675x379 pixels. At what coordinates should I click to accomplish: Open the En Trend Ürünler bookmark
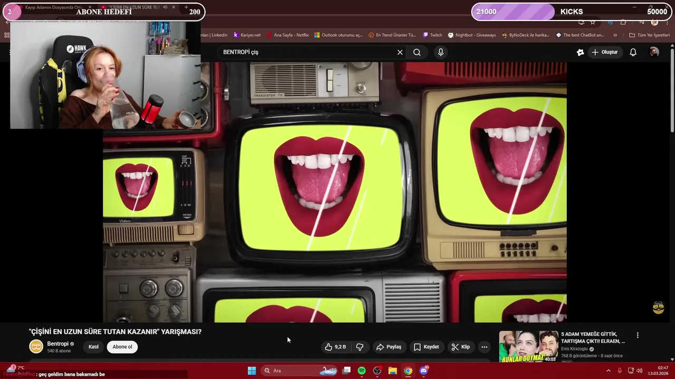coord(392,35)
